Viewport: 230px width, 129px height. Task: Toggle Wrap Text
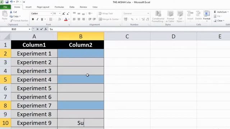(x=106, y=14)
